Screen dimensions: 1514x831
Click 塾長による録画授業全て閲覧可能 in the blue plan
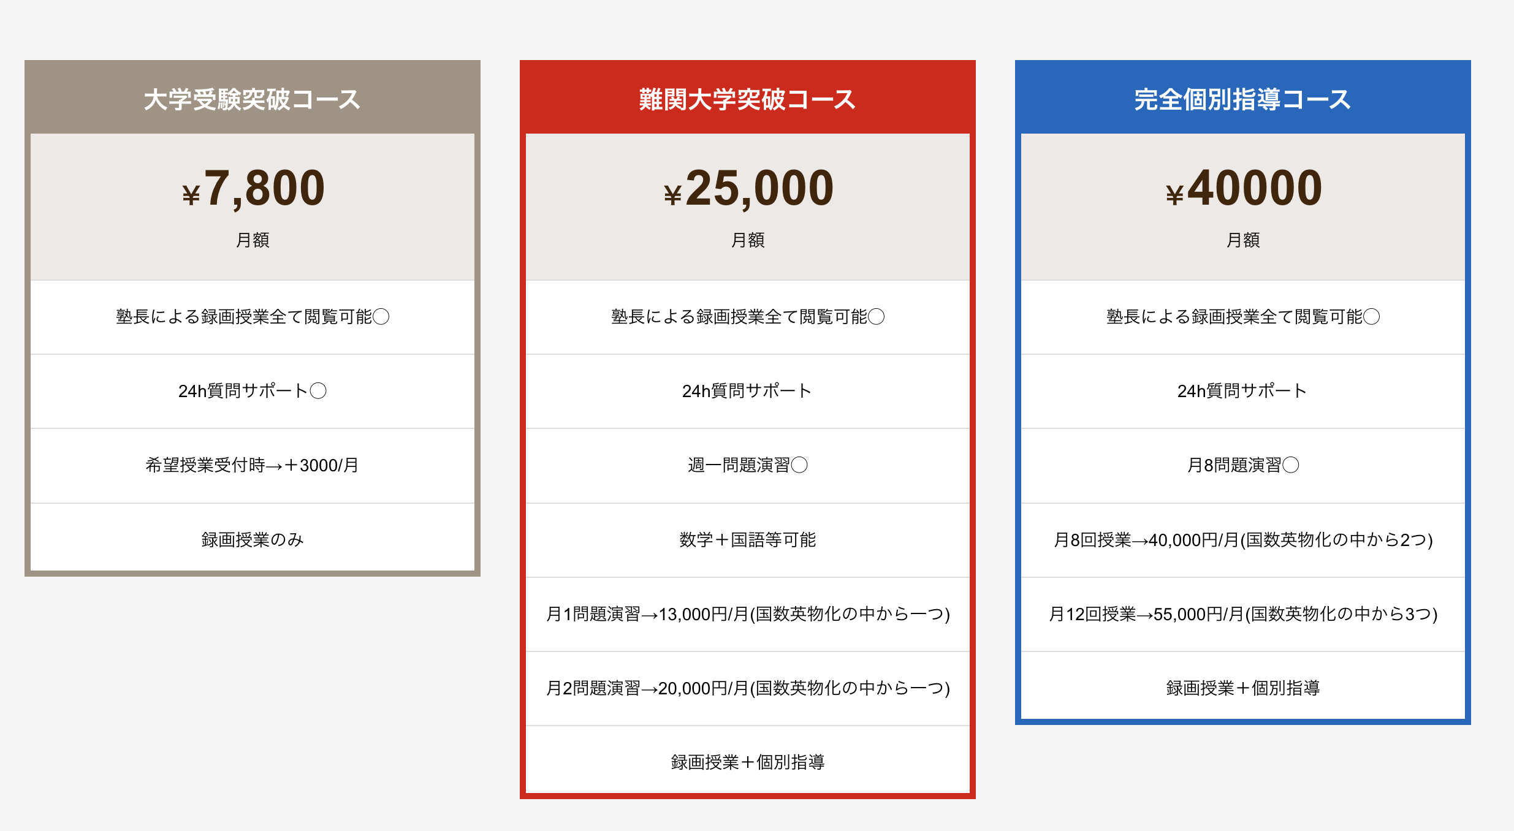tap(1242, 317)
